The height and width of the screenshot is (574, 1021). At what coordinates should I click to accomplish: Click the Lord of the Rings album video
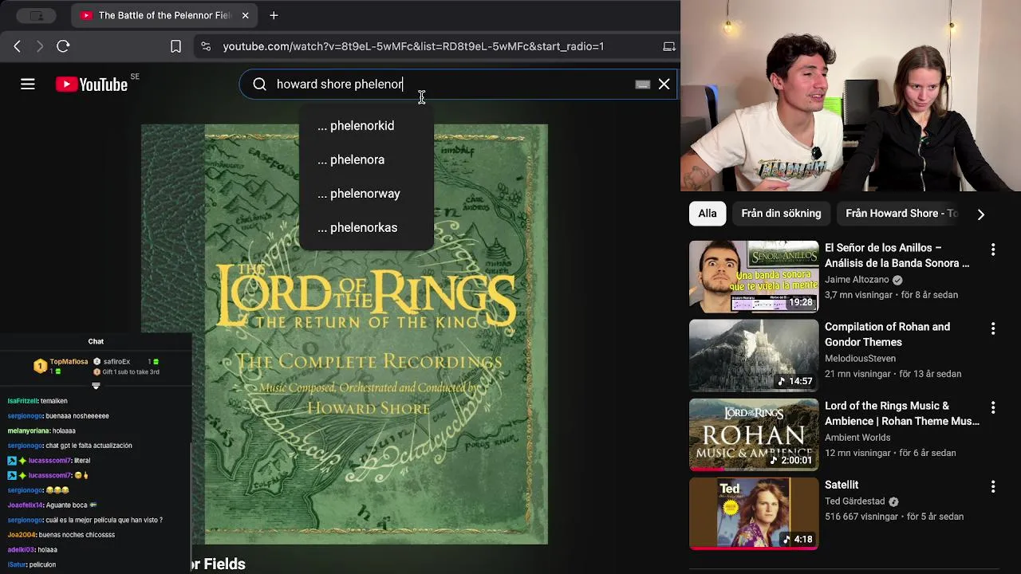click(345, 334)
